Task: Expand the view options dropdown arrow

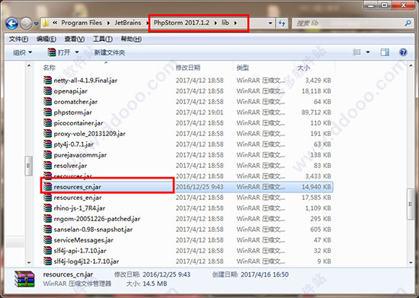Action: (368, 52)
